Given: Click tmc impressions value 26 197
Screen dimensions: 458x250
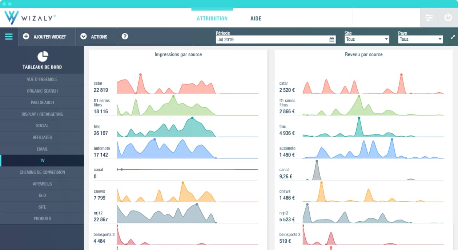Looking at the screenshot, I should point(101,133).
